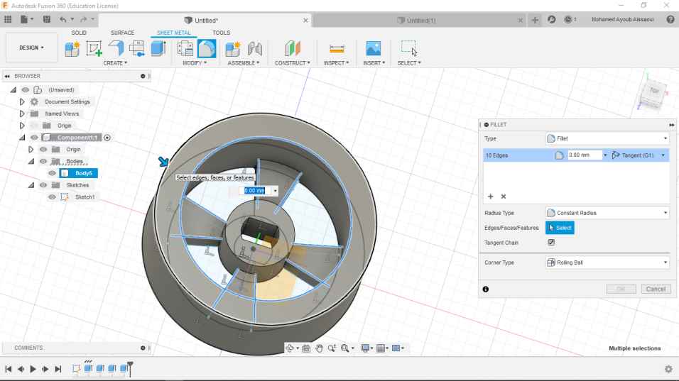Collapse the Sketches folder

[x=31, y=185]
